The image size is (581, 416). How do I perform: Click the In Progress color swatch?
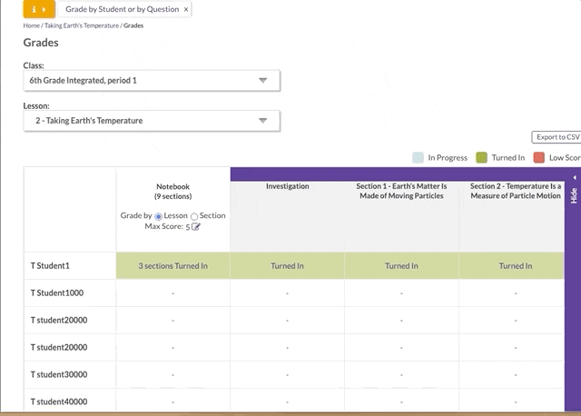point(418,157)
